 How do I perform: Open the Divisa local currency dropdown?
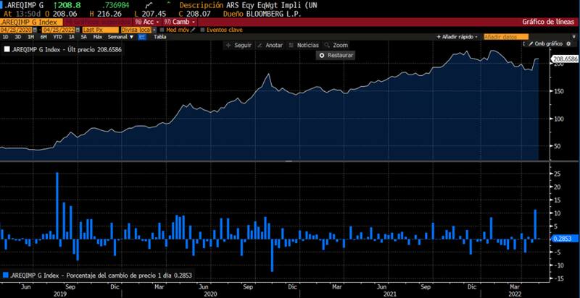[135, 30]
